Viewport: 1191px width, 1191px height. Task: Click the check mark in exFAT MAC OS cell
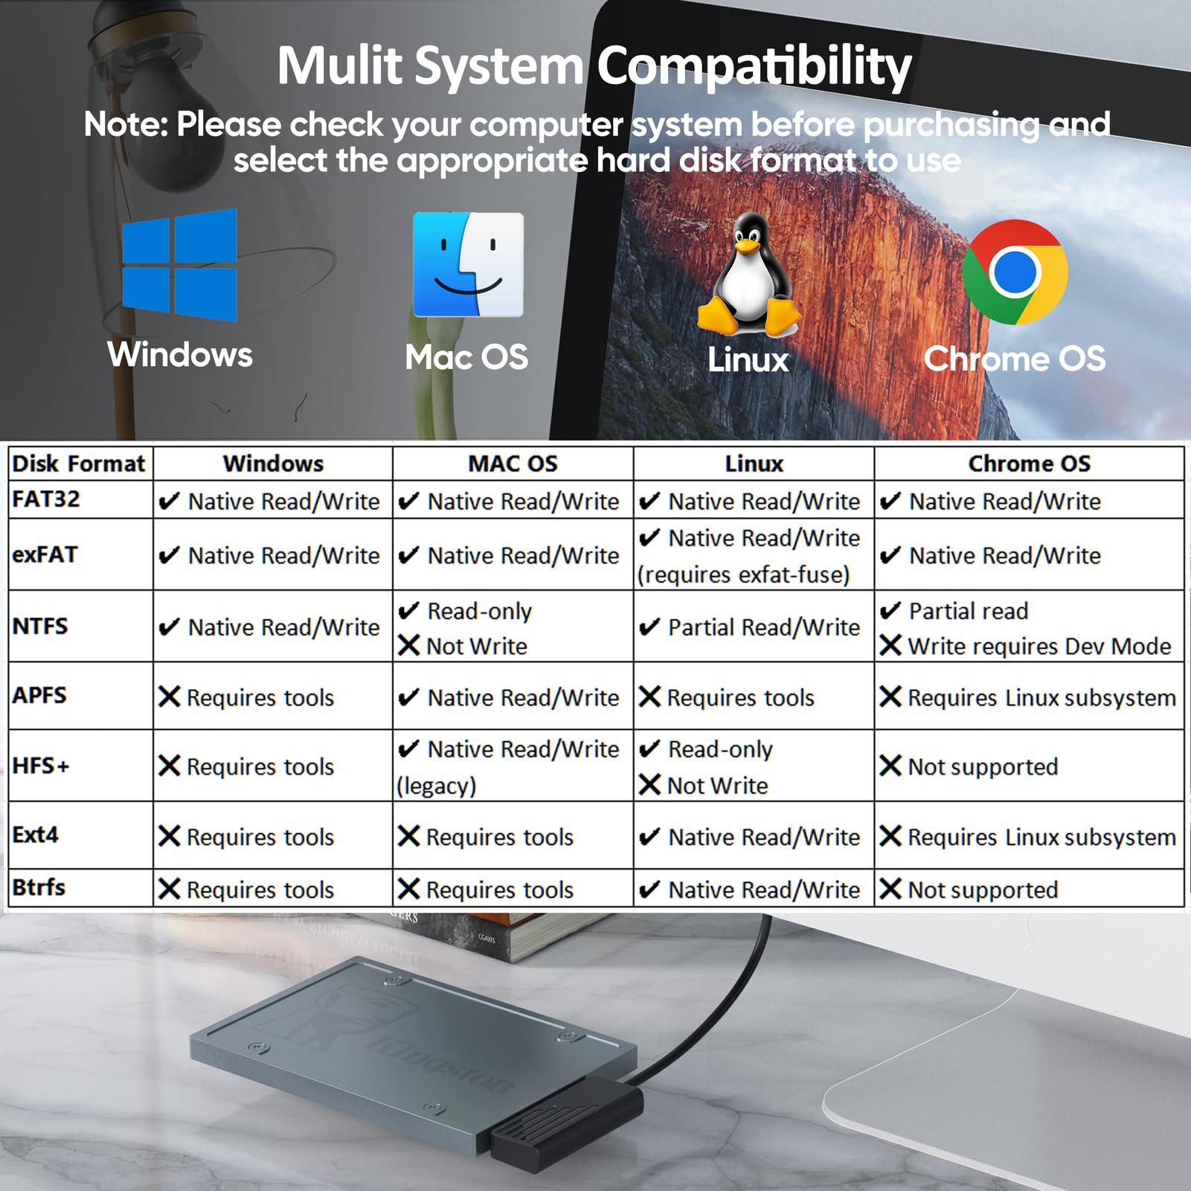tap(409, 556)
